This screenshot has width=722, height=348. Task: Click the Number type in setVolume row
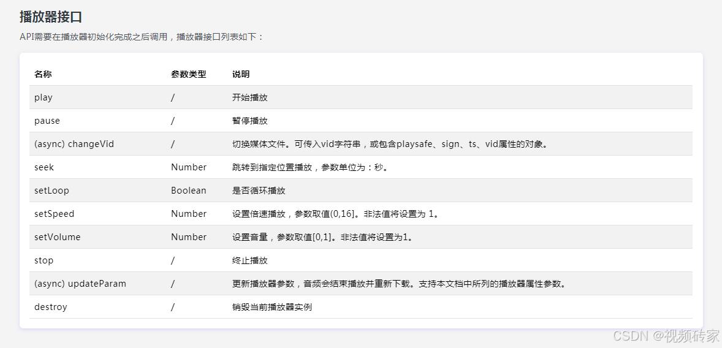[x=189, y=237]
